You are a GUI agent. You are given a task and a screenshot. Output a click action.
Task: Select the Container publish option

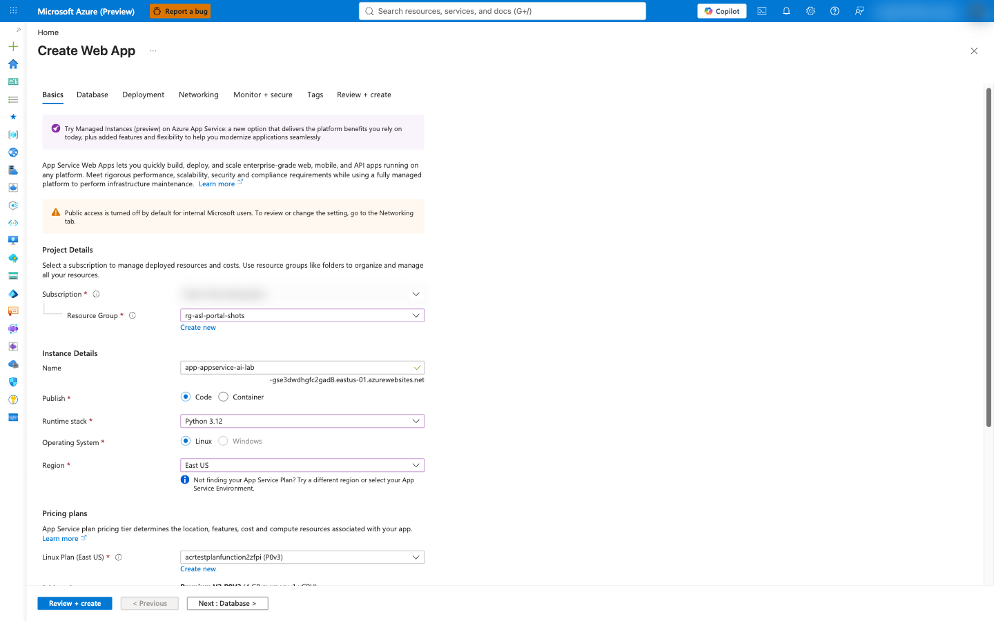224,397
